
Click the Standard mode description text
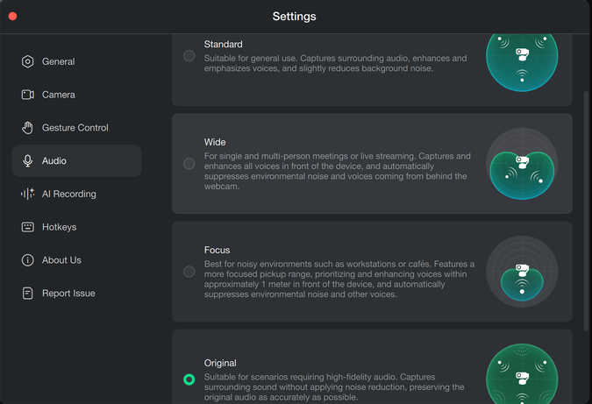point(336,63)
